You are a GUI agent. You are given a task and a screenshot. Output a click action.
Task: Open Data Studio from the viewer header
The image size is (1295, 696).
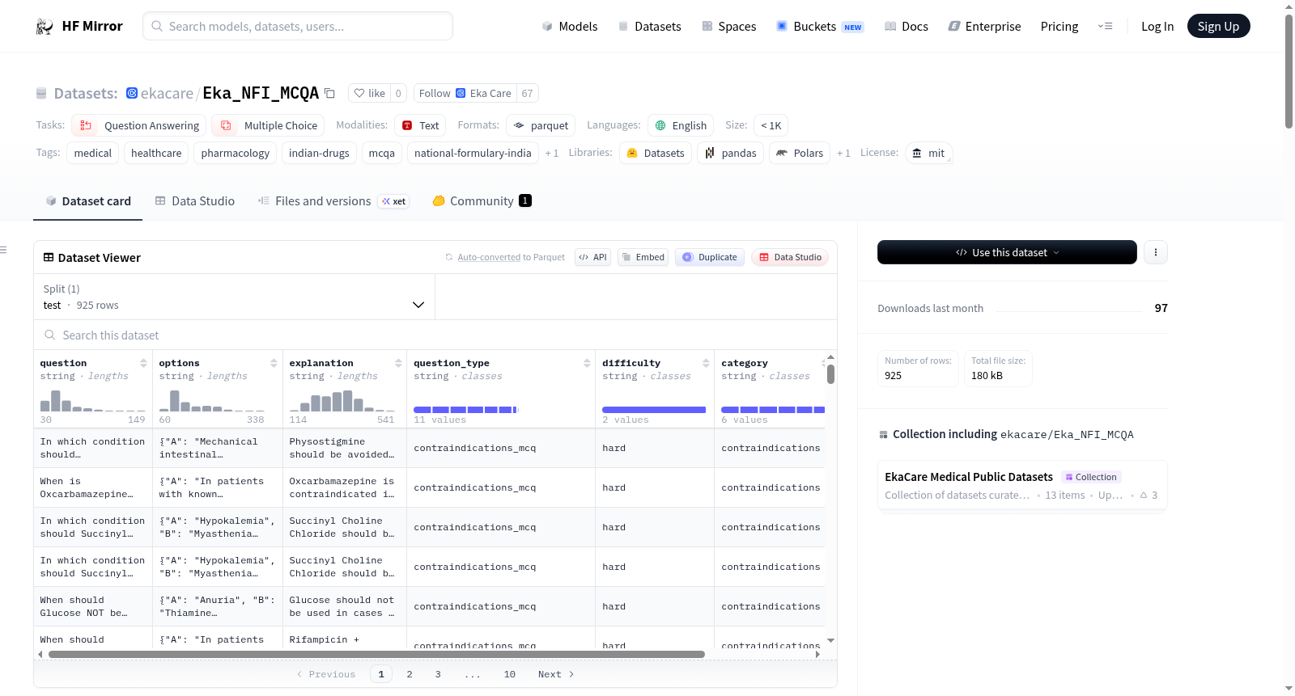790,257
